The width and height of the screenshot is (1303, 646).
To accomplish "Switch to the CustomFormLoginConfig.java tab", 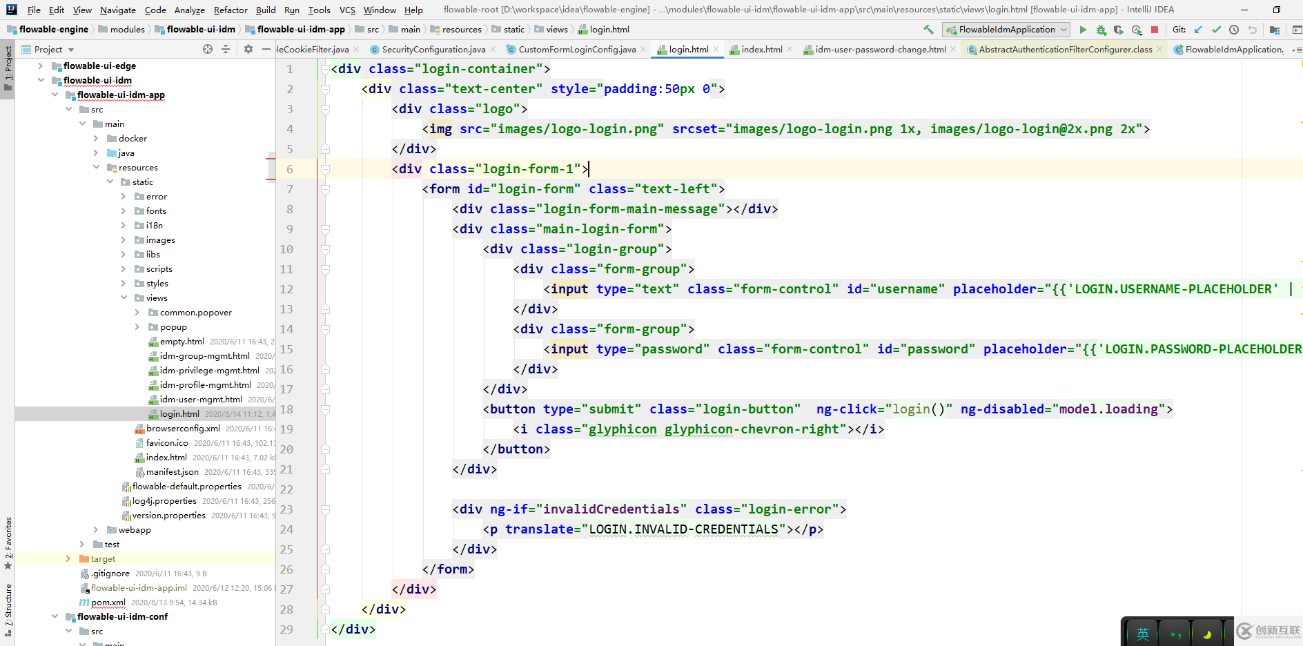I will coord(576,49).
